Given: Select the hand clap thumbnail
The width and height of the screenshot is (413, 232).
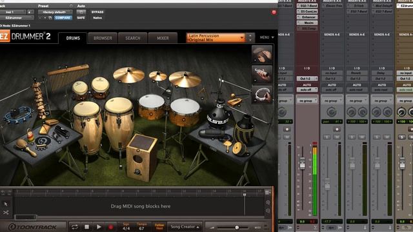Looking at the screenshot, I should point(262,54).
